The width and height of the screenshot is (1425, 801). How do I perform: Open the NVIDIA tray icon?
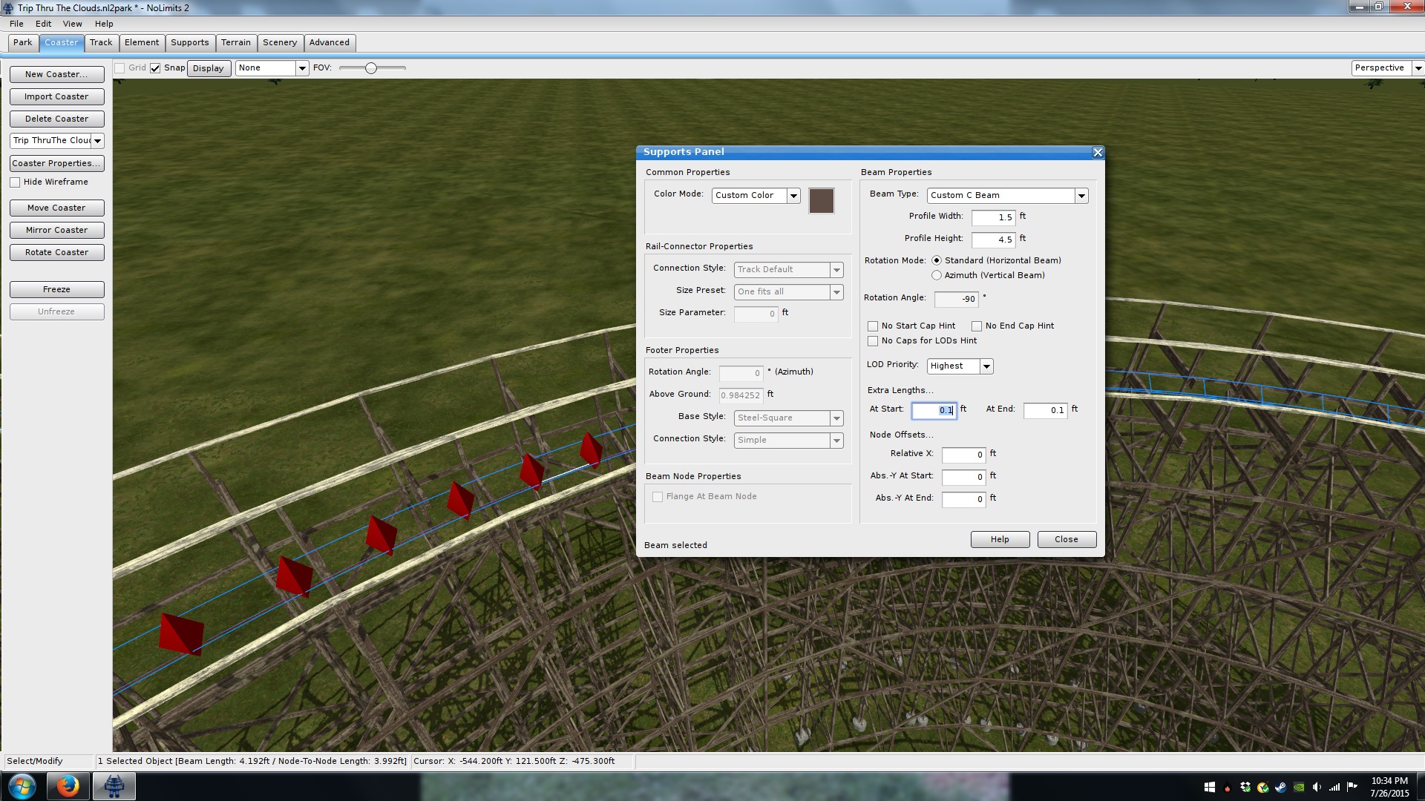coord(1299,788)
